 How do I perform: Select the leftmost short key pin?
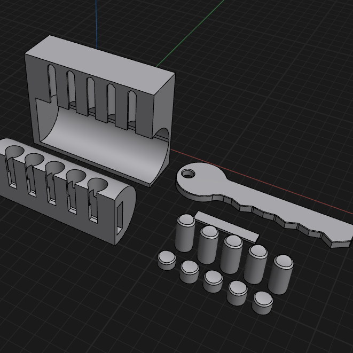click(167, 261)
